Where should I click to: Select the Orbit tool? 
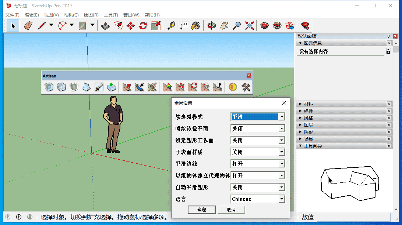click(212, 26)
